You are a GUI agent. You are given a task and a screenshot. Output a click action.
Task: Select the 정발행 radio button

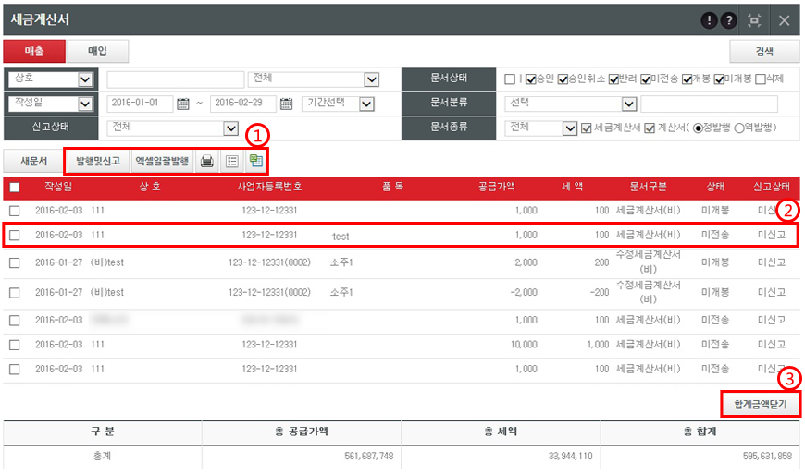click(698, 128)
